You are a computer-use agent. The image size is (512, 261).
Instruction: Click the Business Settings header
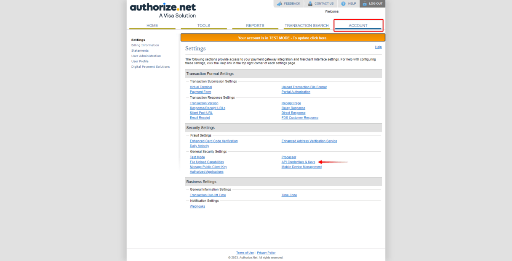(x=283, y=182)
